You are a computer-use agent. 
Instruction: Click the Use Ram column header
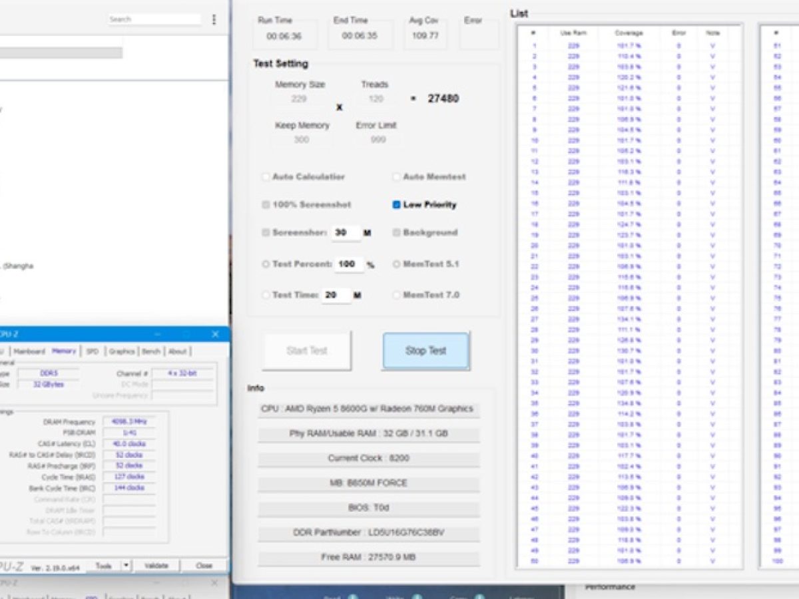(x=573, y=33)
